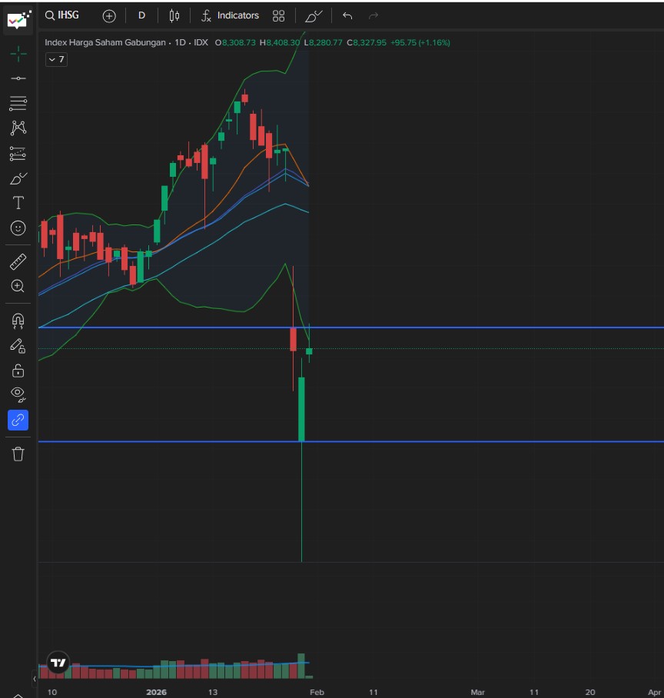664x698 pixels.
Task: Click the Mar label on time axis
Action: pos(477,692)
